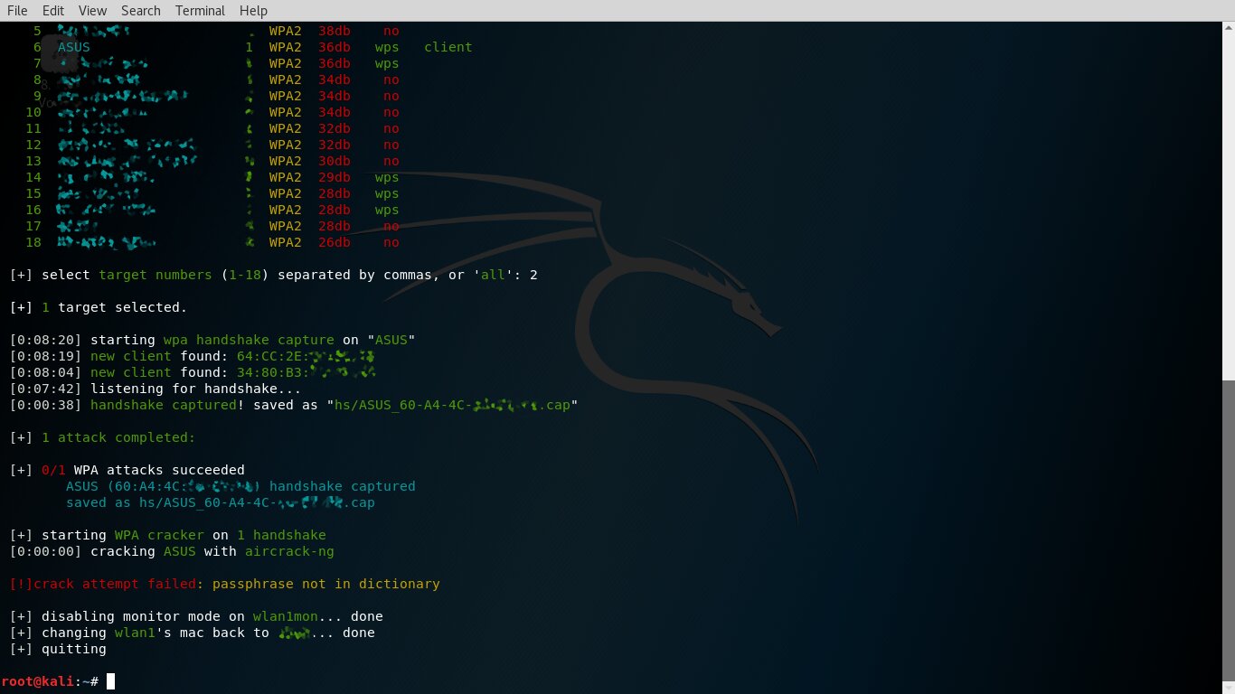Open the Help menu
1235x694 pixels.
click(x=253, y=11)
